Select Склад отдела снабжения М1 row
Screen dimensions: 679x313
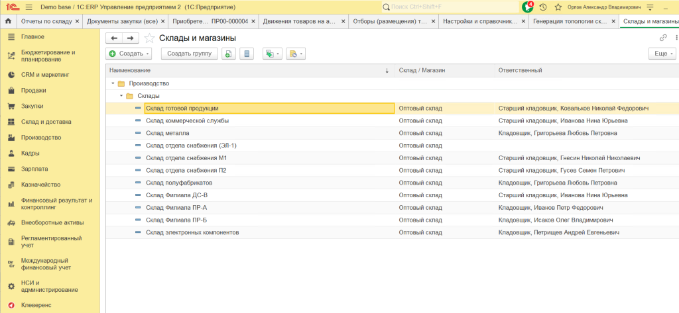(393, 158)
